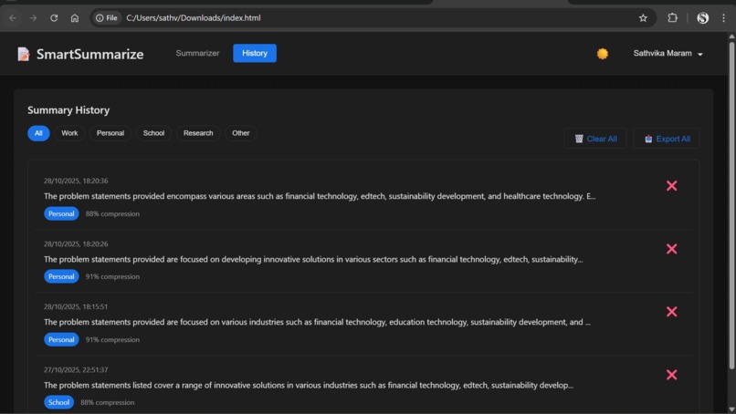Click the SmartSummarize document logo icon
Screen dimensions: 736x414
[x=24, y=54]
